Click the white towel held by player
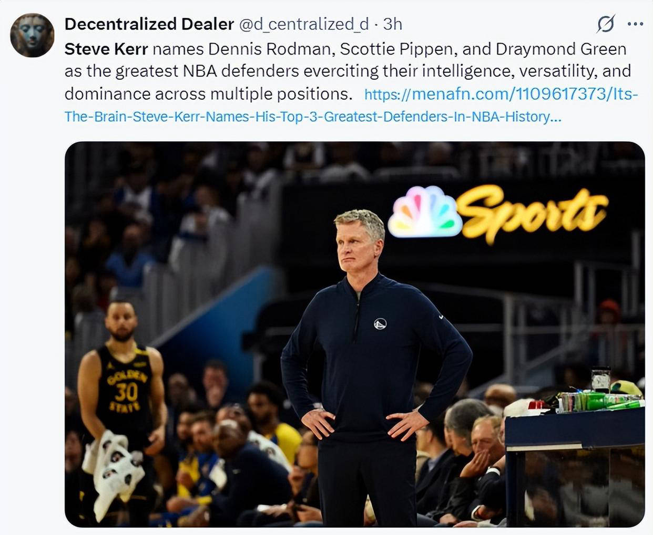 click(x=115, y=470)
